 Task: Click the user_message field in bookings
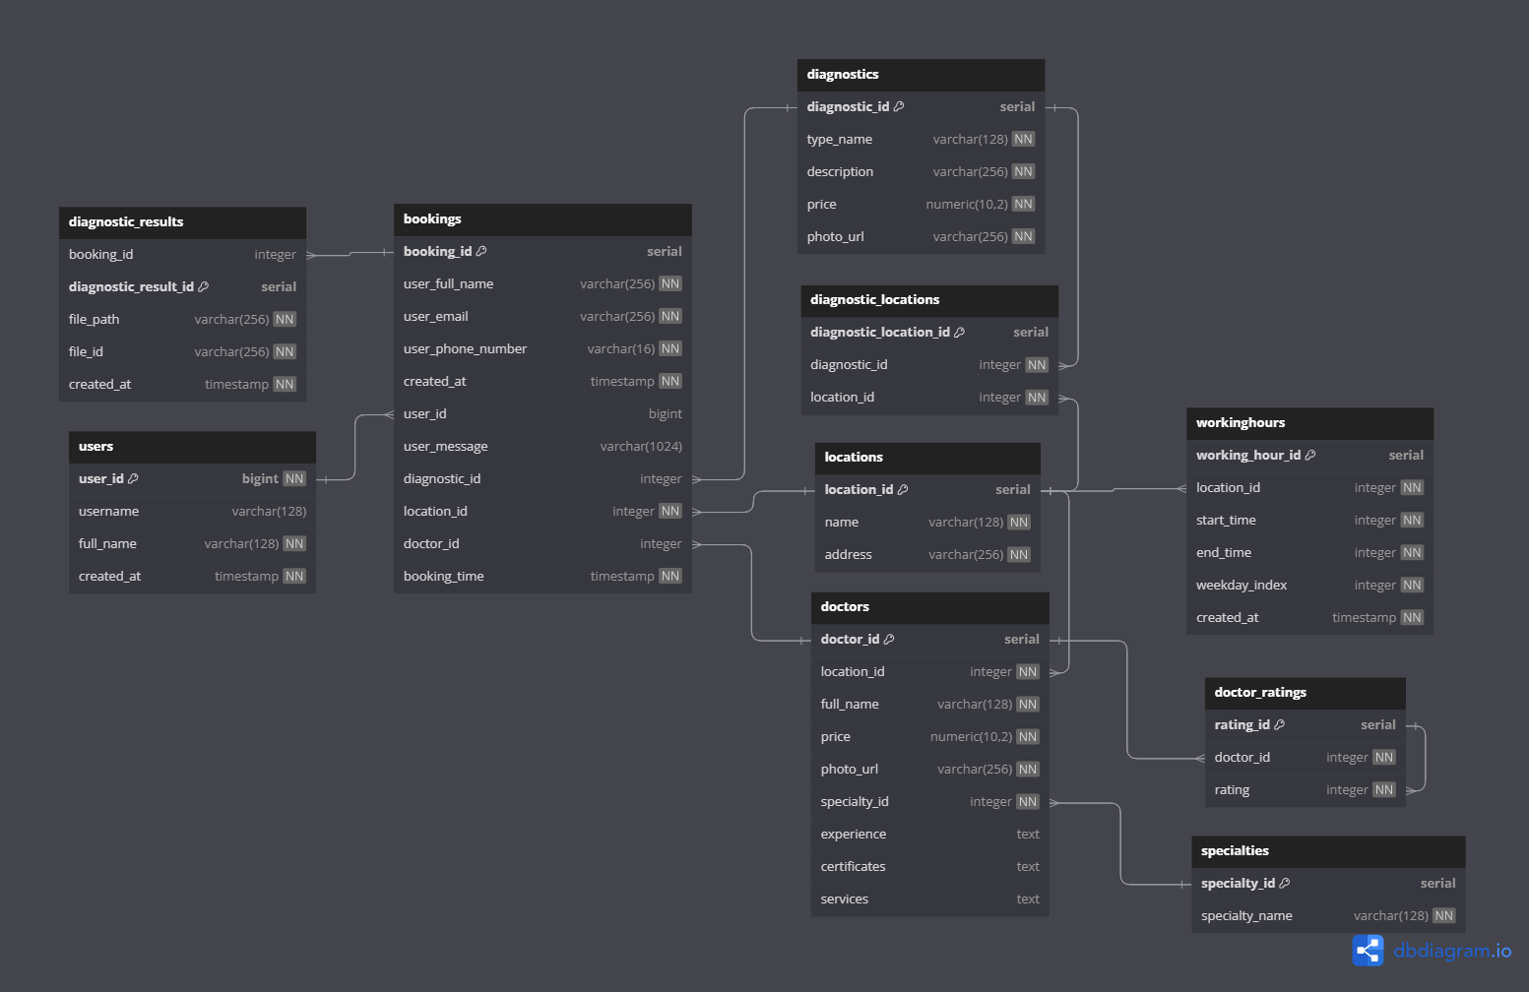coord(542,447)
